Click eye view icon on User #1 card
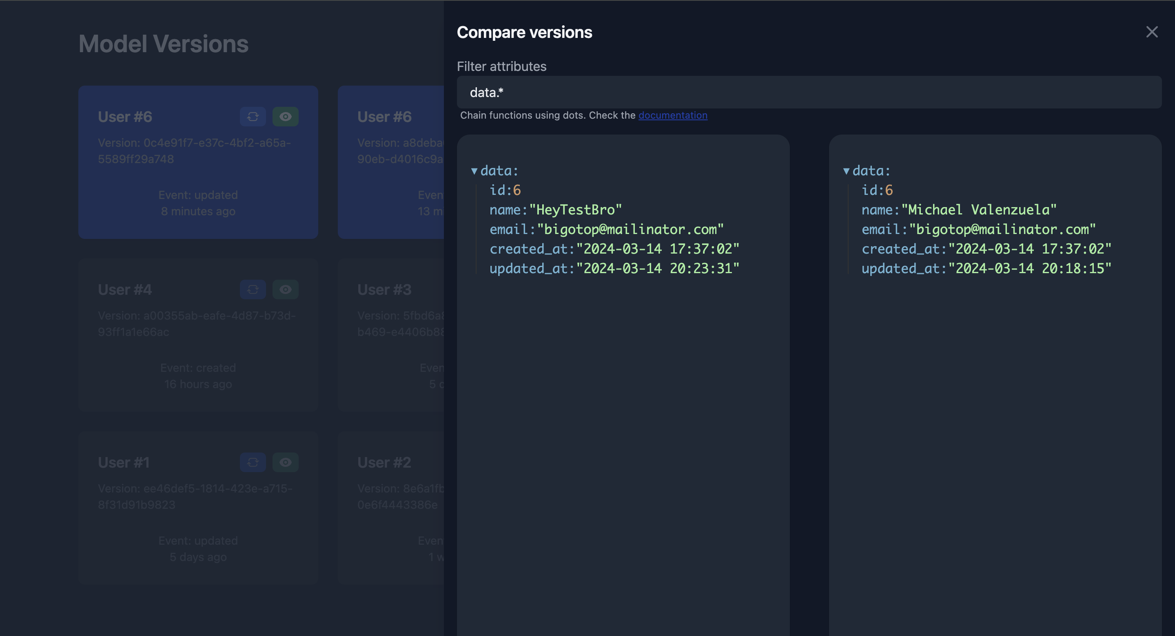1175x636 pixels. coord(286,462)
